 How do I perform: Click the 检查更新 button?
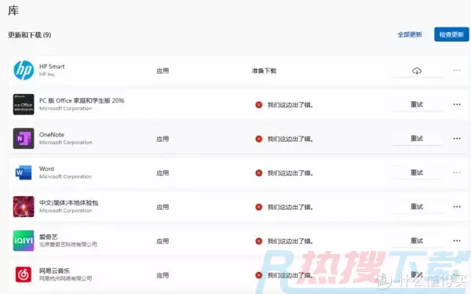click(x=451, y=34)
